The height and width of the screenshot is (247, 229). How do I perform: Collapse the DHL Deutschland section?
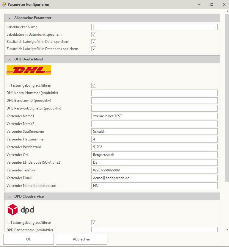(10, 60)
